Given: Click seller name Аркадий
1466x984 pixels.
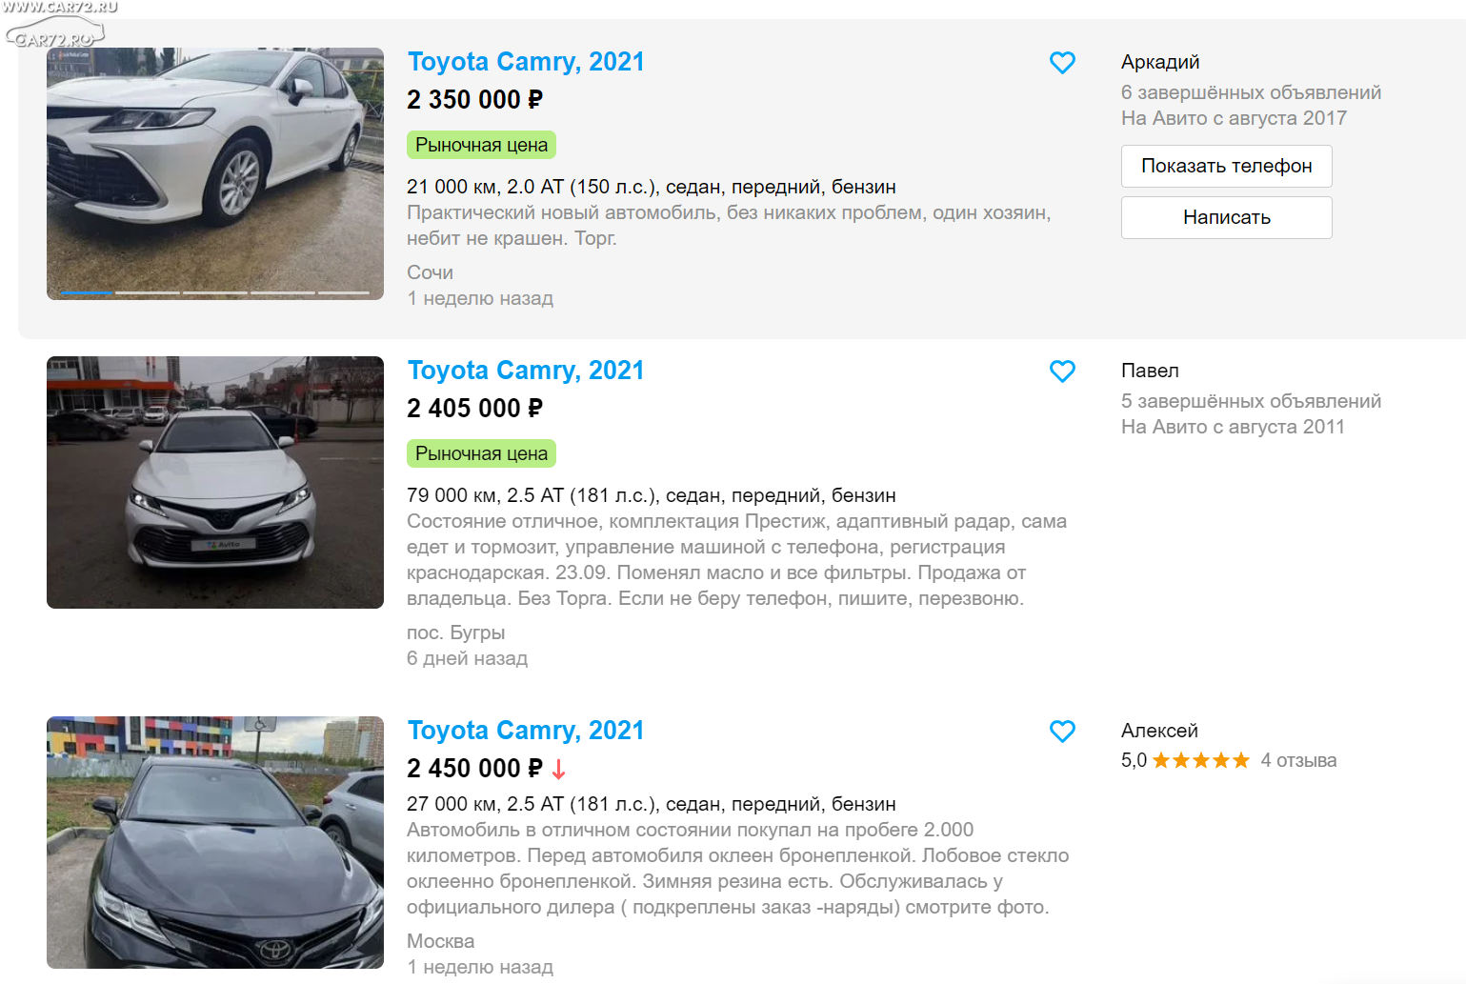Looking at the screenshot, I should (1159, 62).
